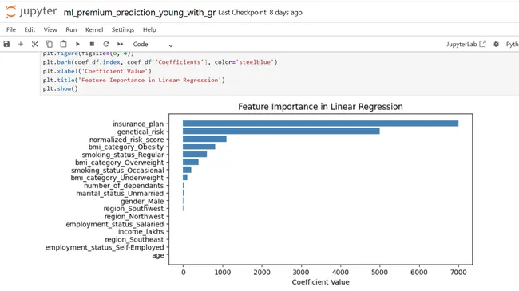Click the Jupyter logo
Viewport: 519px width, 291px height.
click(31, 12)
